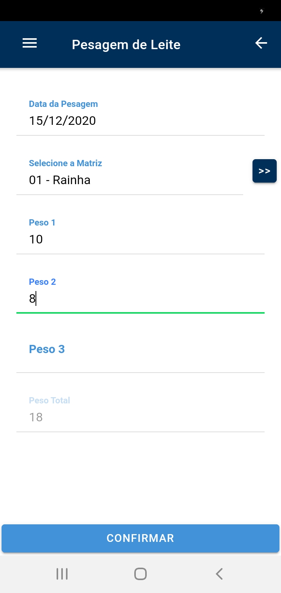Advance to next matriz with >> button
Viewport: 281px width, 593px height.
tap(265, 171)
